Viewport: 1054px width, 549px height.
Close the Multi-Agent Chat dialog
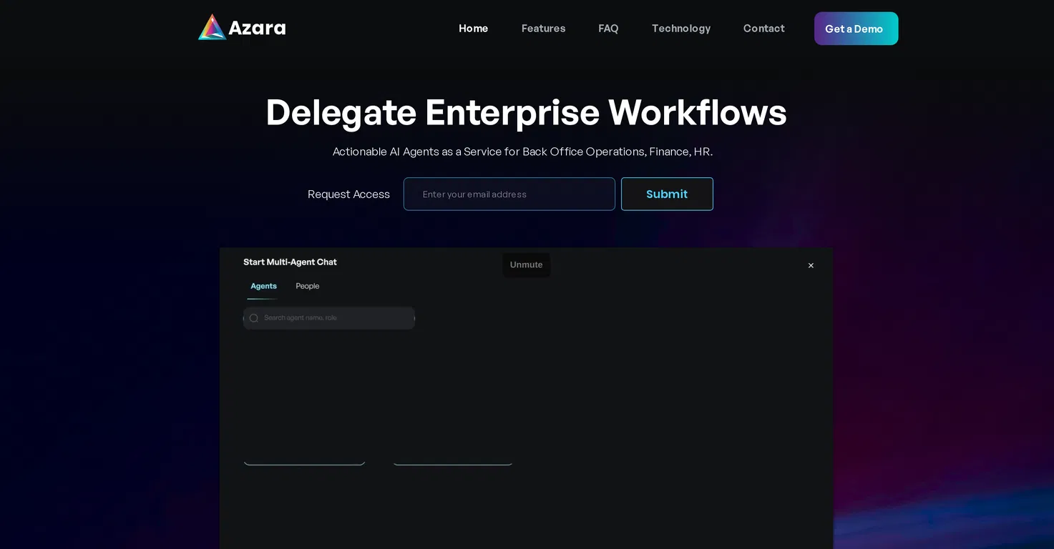(x=811, y=265)
